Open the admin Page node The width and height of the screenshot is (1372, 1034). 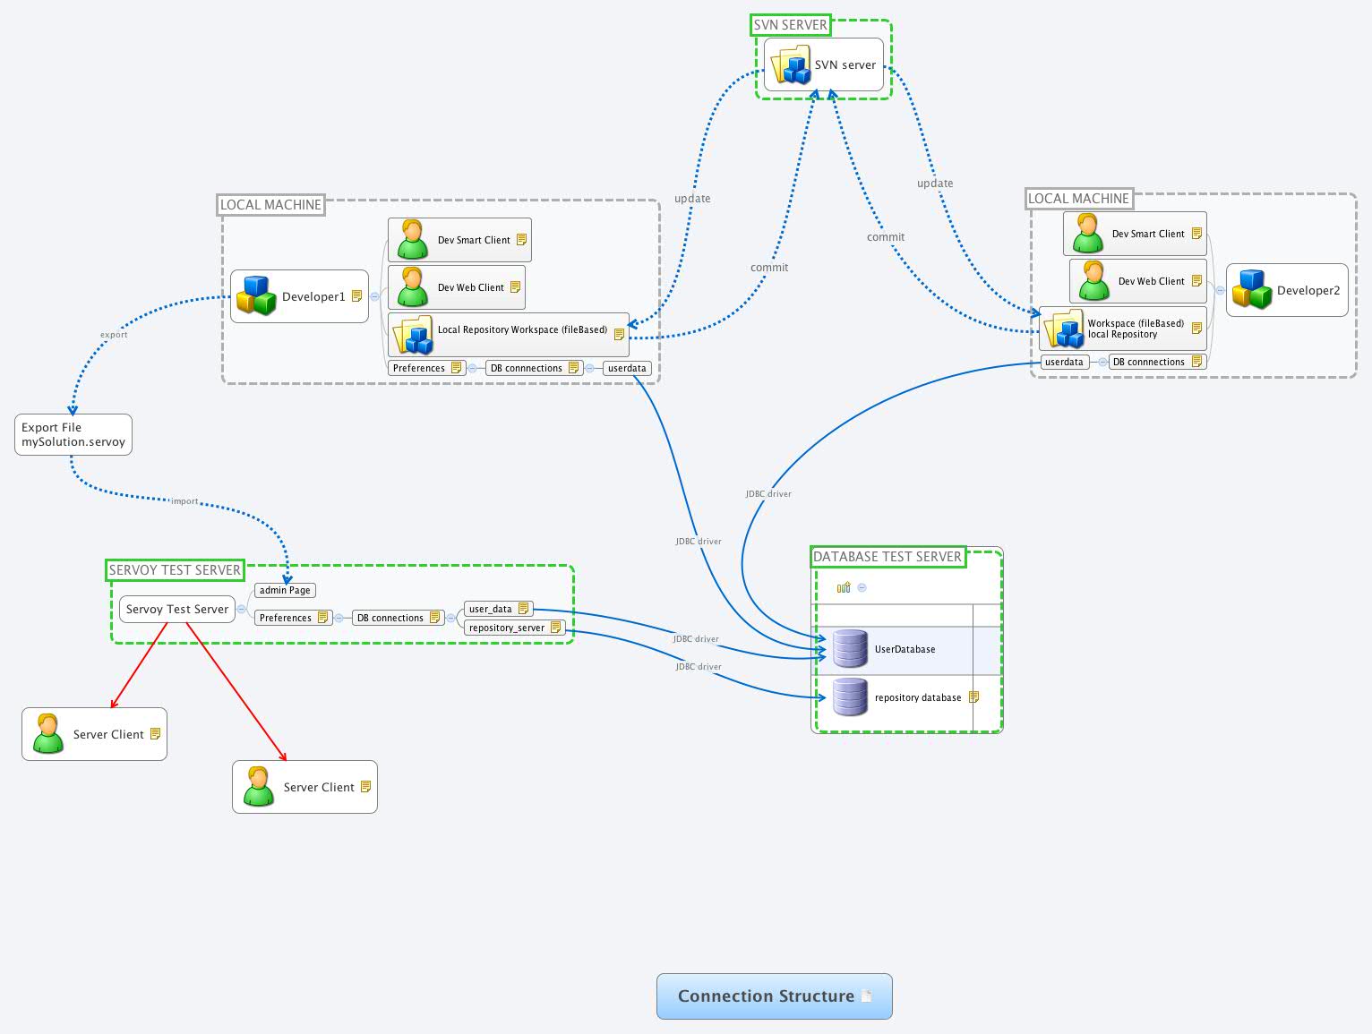coord(284,590)
